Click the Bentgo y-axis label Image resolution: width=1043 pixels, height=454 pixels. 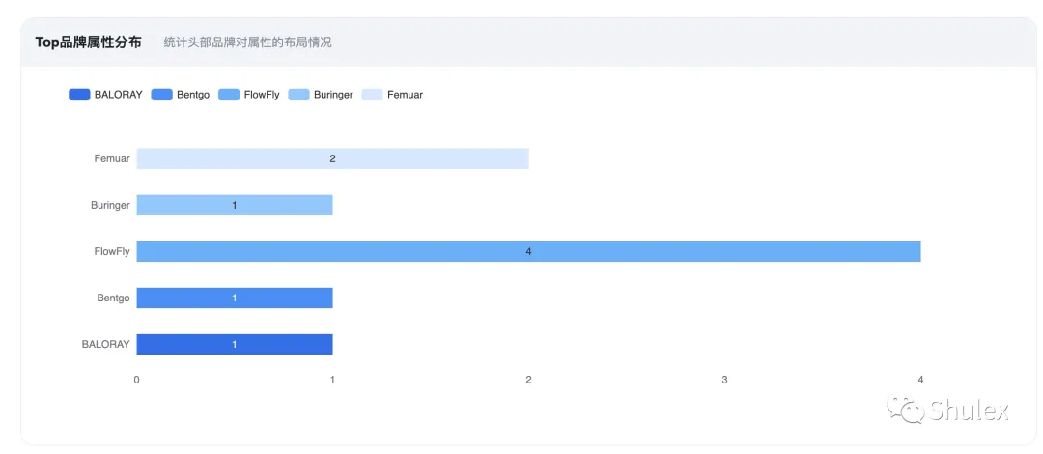point(113,298)
